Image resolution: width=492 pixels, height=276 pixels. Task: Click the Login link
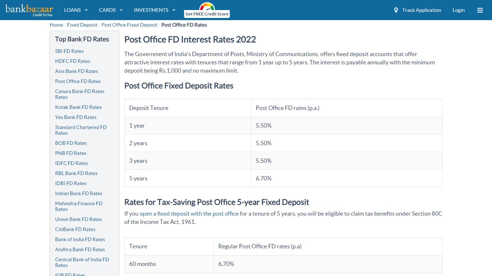tap(459, 10)
